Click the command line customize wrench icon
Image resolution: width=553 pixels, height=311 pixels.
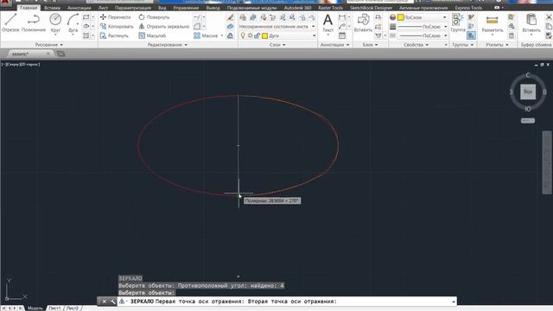pyautogui.click(x=113, y=301)
